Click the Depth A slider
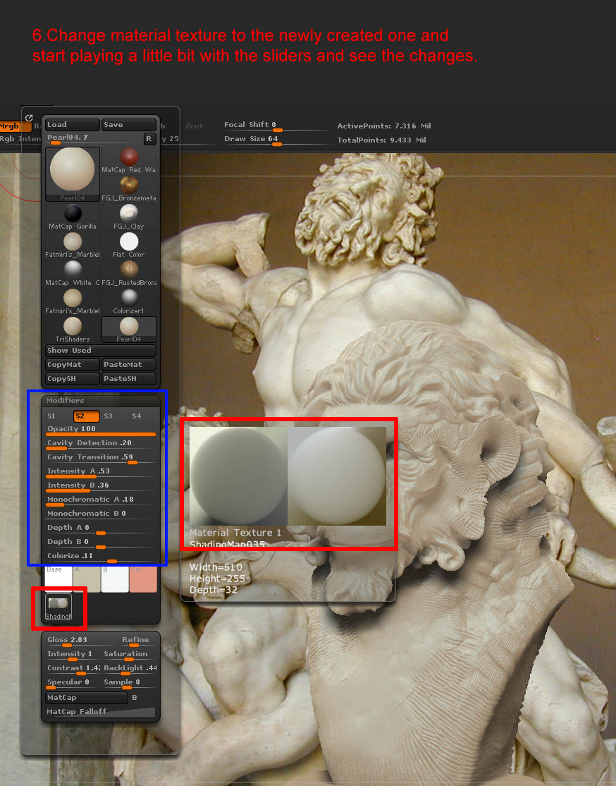 [101, 529]
